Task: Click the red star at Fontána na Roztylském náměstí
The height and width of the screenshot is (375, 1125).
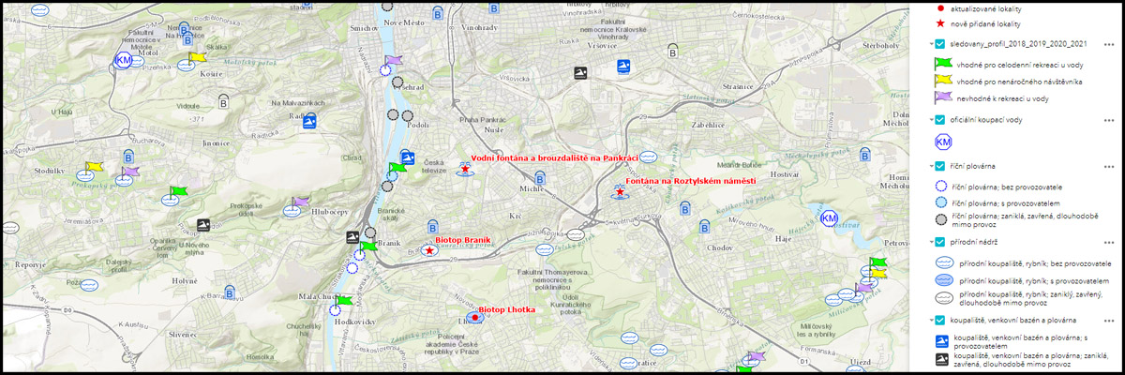Action: [620, 190]
